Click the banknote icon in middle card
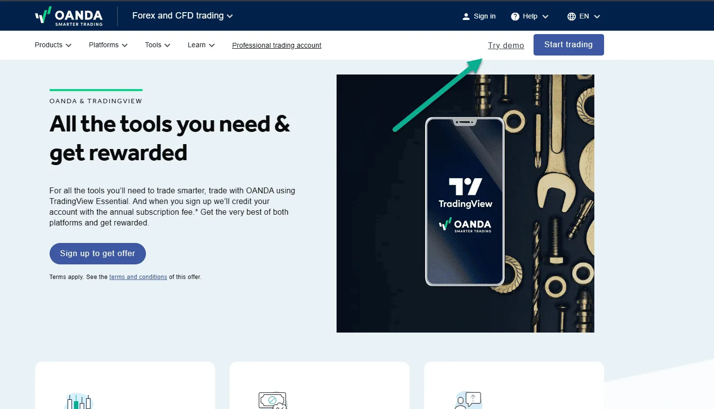 point(272,401)
